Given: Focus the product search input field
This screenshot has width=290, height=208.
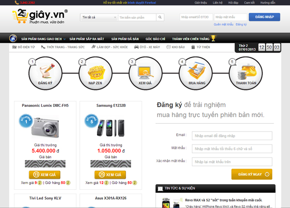Looking at the screenshot, I should (x=137, y=17).
